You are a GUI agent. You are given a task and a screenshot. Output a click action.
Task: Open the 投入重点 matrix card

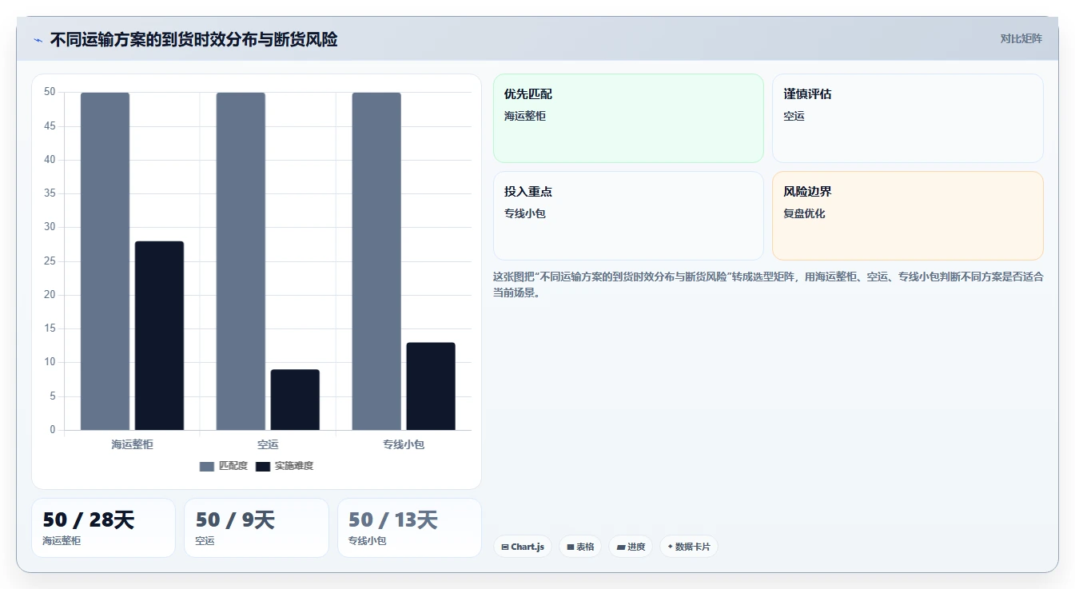tap(628, 216)
